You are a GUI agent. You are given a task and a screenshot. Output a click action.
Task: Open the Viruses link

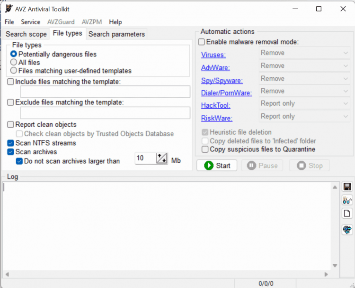(x=213, y=55)
